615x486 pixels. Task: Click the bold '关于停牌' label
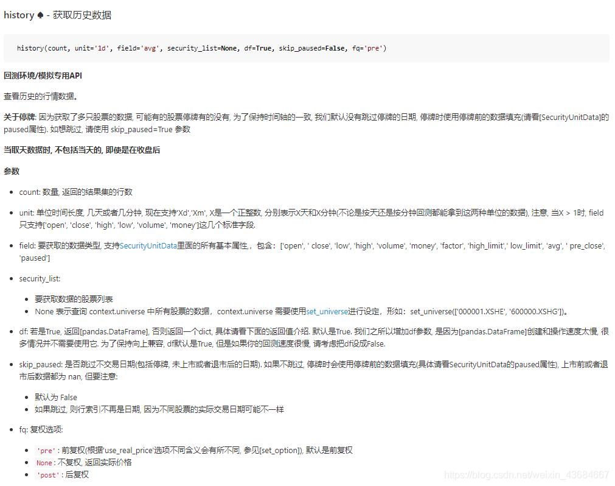click(19, 117)
